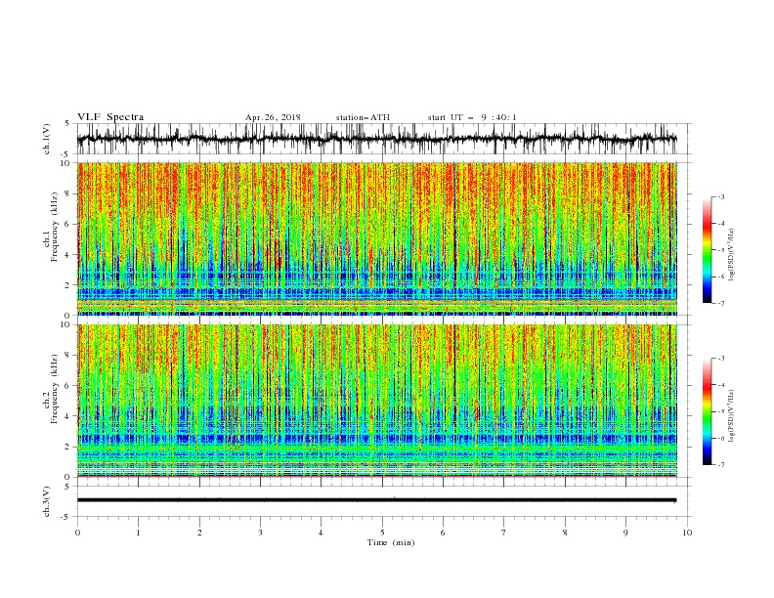Viewport: 774px width, 598px height.
Task: Click the ch.1 frequency spectrogram panel
Action: (376, 238)
